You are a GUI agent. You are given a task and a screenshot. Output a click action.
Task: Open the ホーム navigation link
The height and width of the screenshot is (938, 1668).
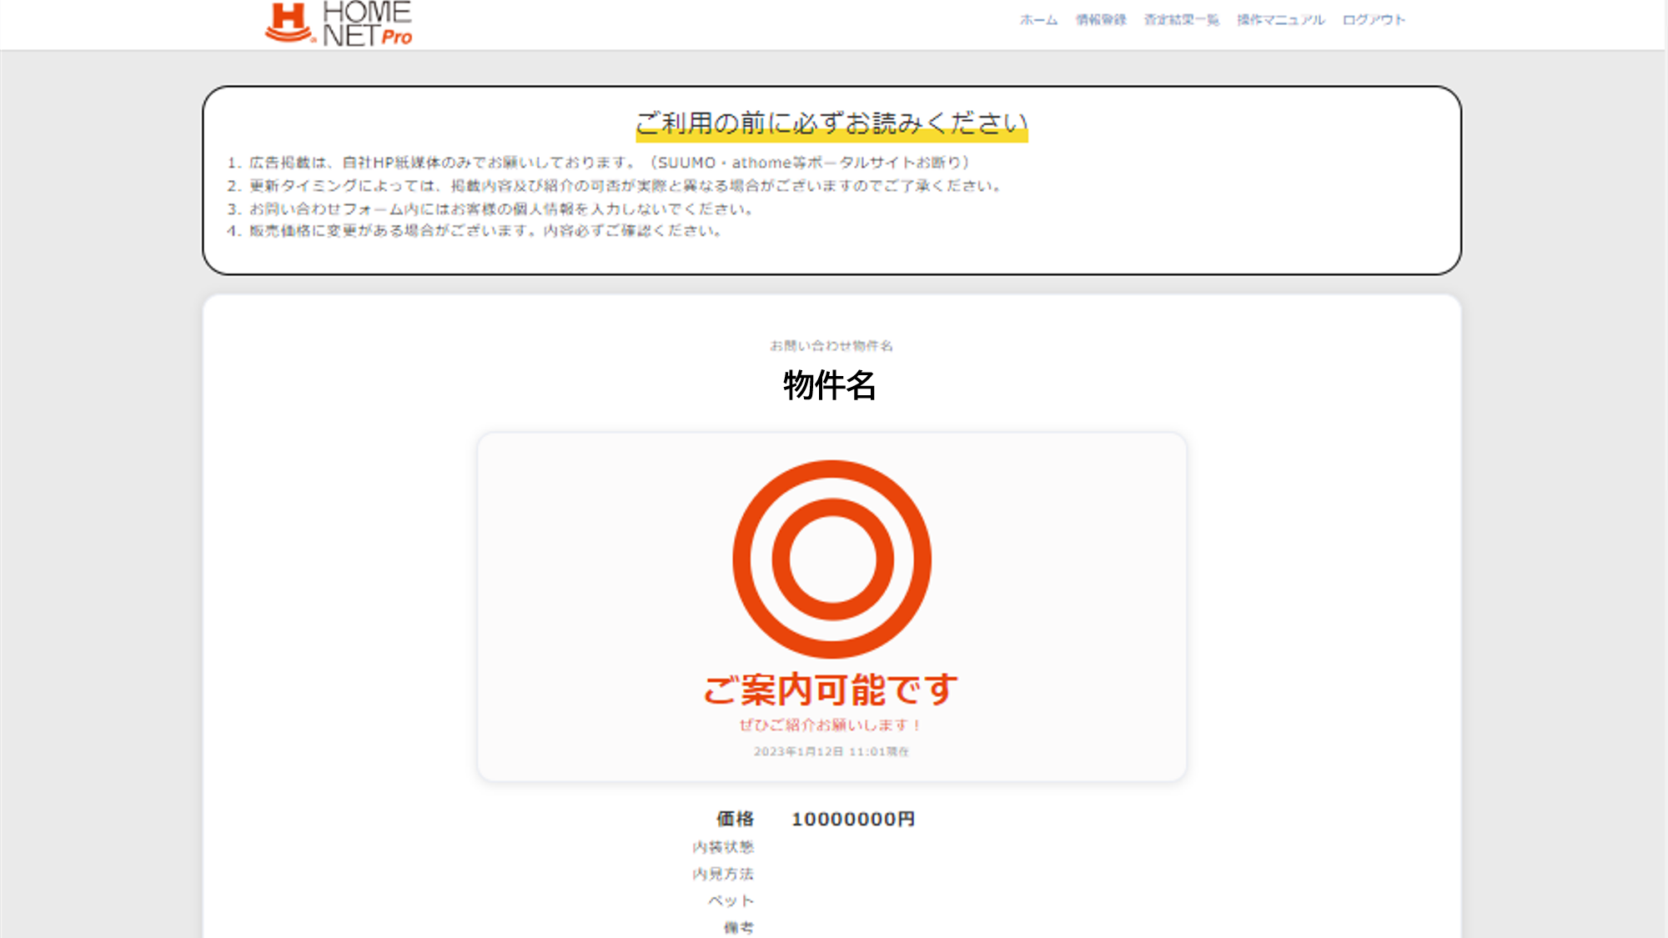click(x=1038, y=20)
